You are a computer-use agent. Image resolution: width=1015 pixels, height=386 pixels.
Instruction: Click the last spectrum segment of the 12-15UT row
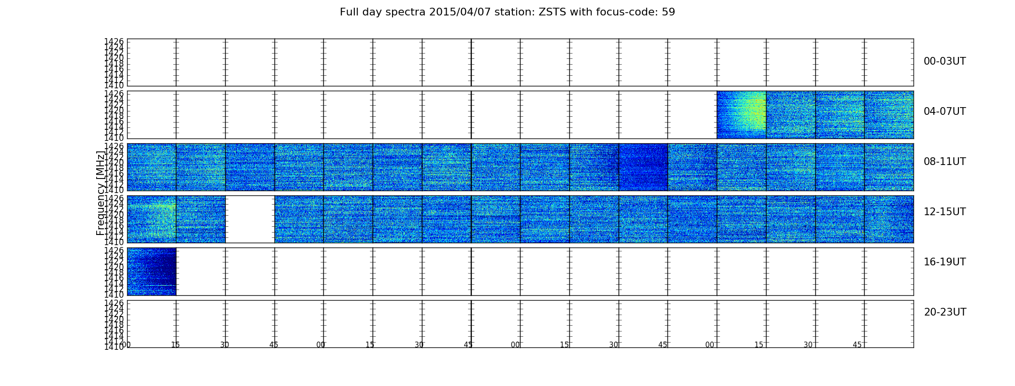pos(889,219)
